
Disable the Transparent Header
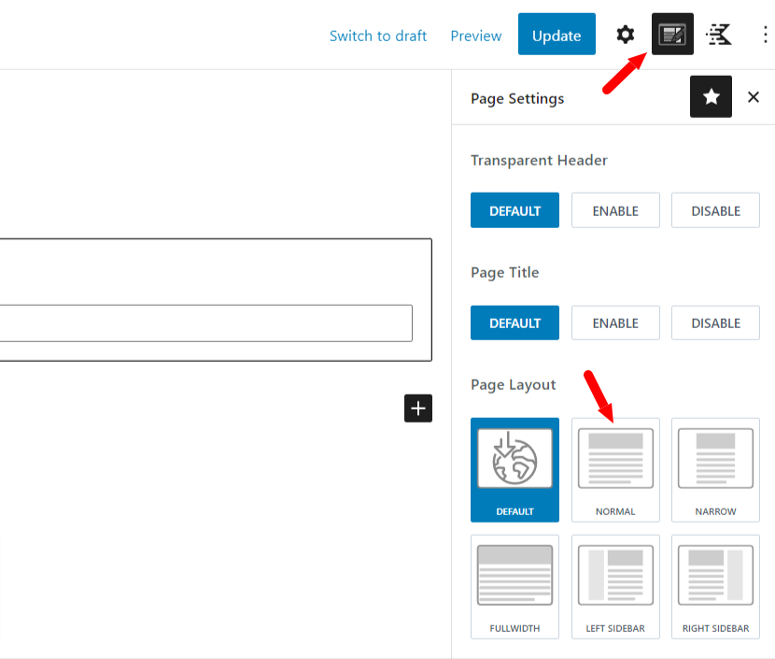(715, 210)
